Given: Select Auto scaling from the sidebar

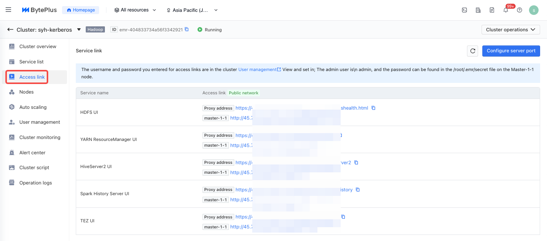Looking at the screenshot, I should click(x=33, y=107).
